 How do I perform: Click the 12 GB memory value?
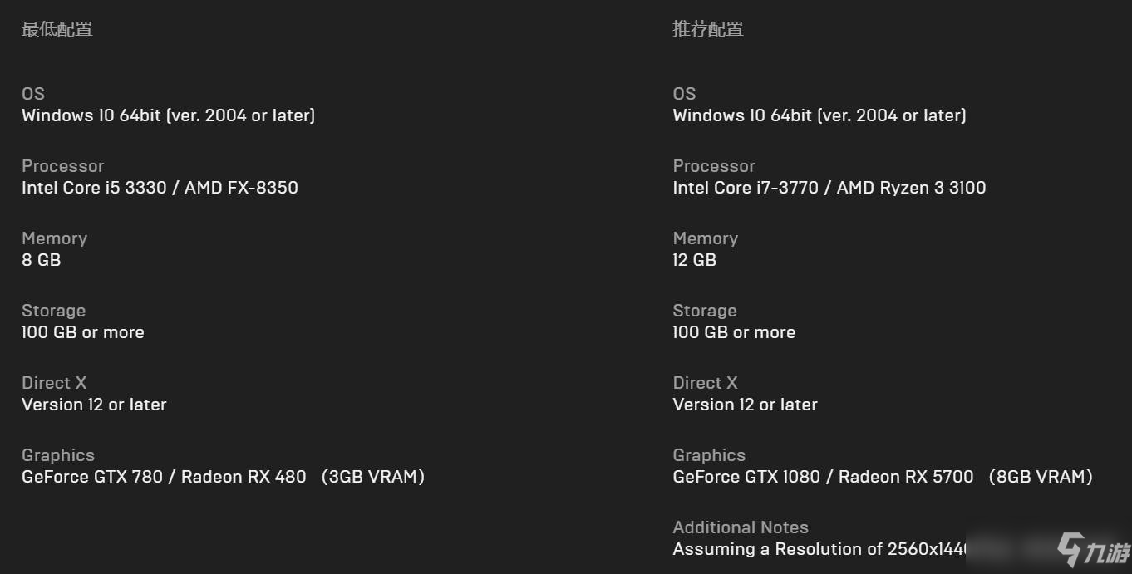[695, 260]
